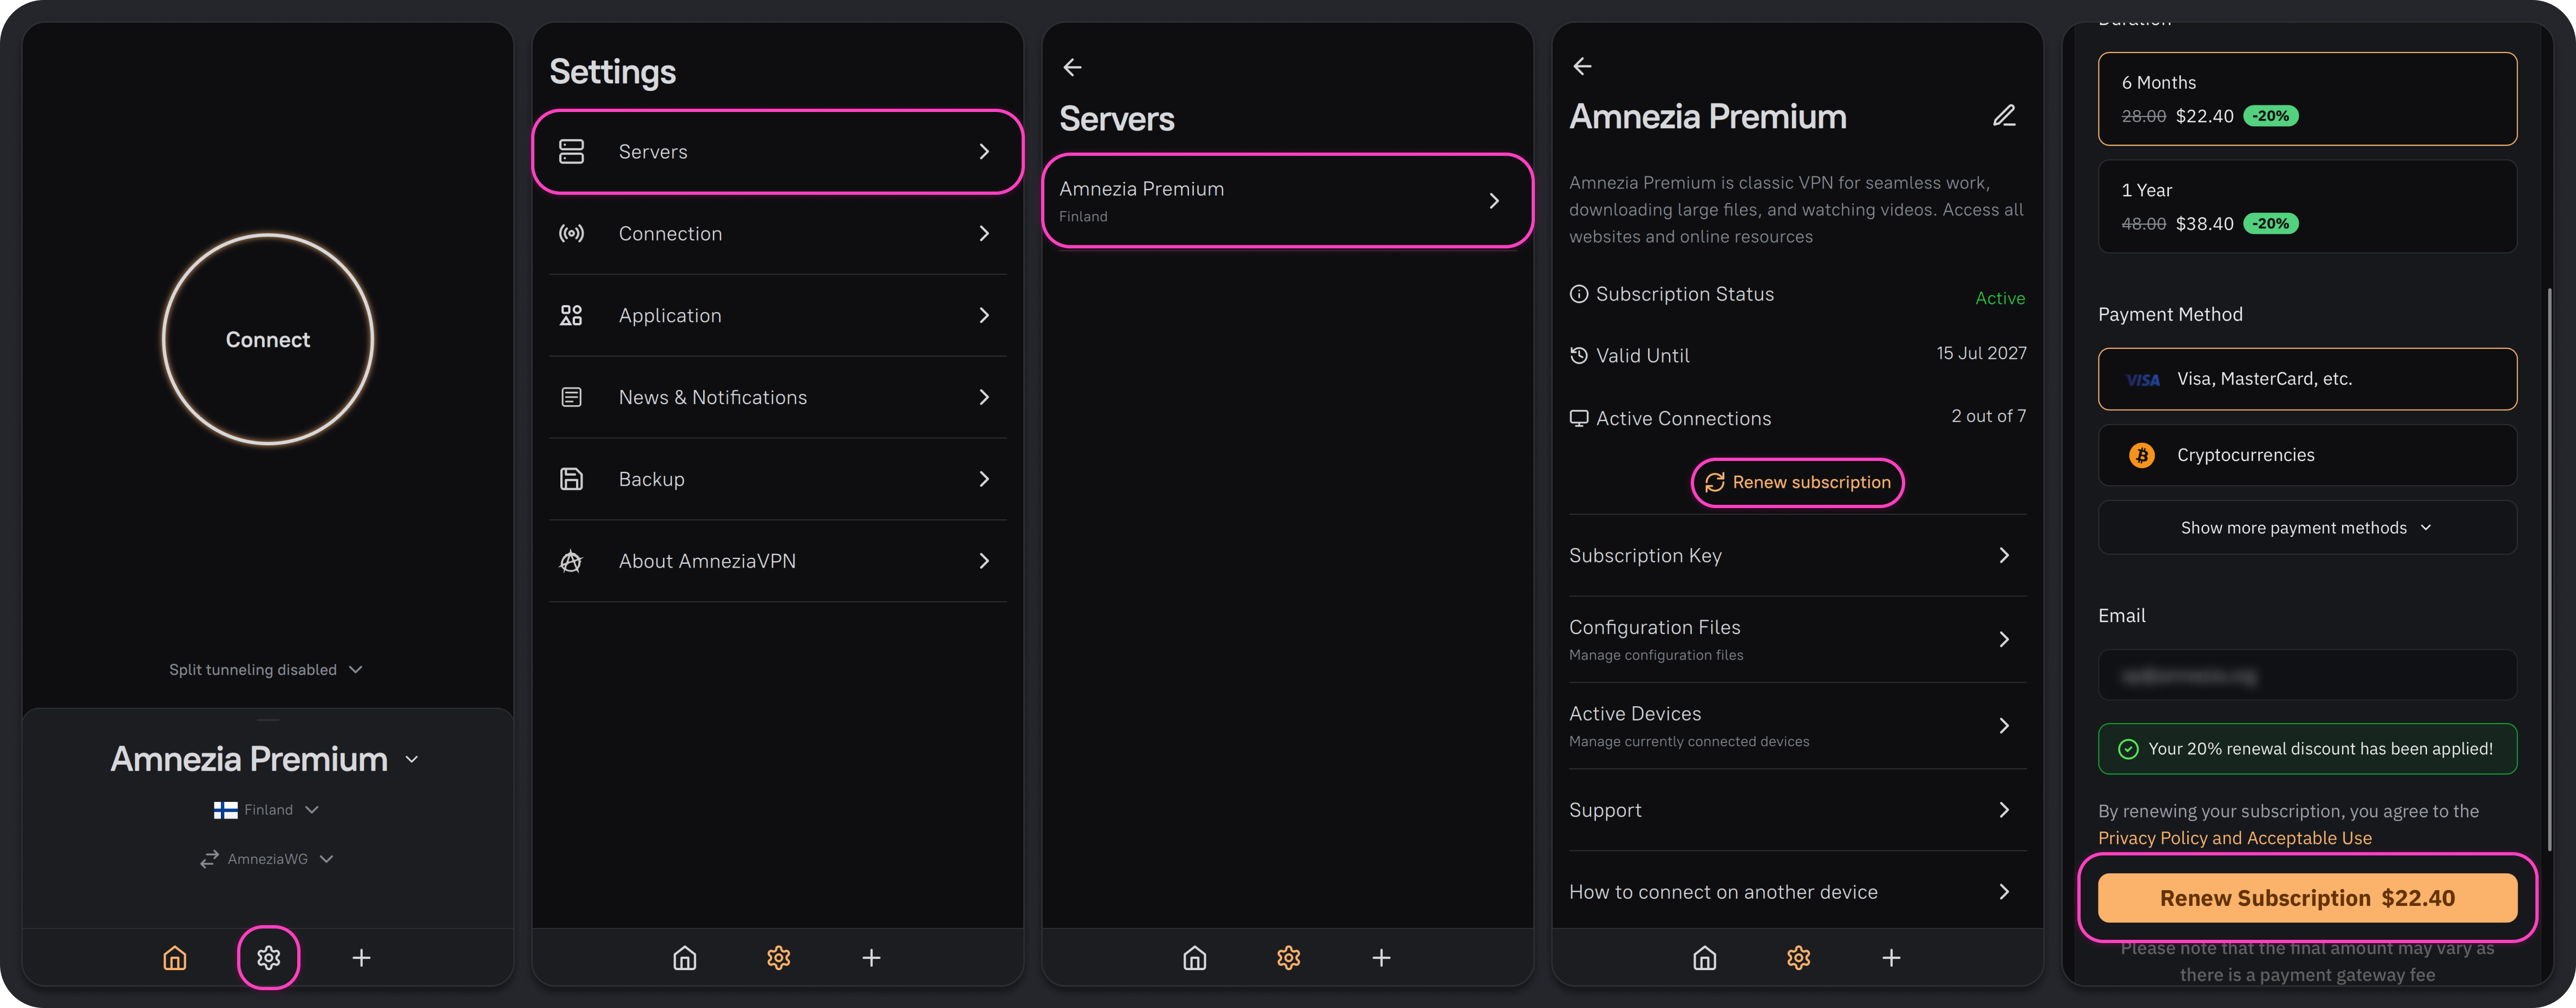
Task: Open Finland location dropdown
Action: 266,810
